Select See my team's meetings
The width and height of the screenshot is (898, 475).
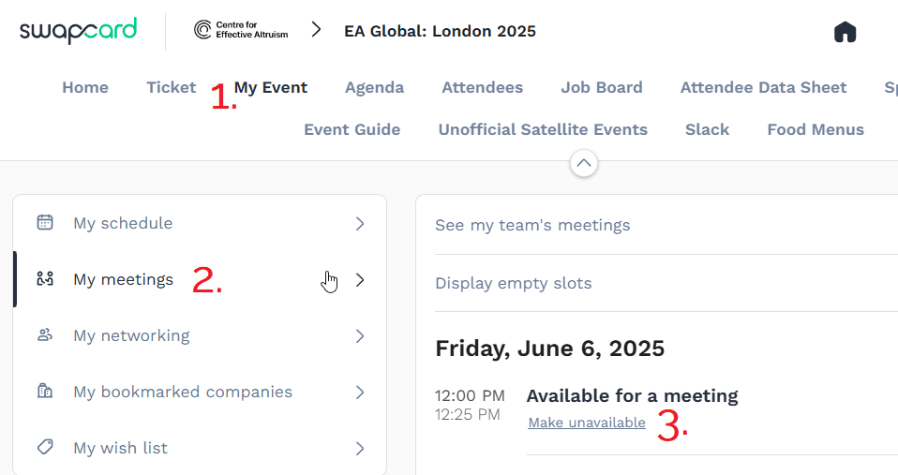[532, 225]
